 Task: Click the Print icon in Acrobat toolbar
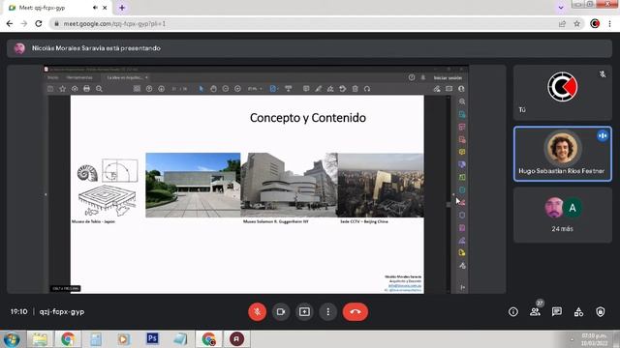pyautogui.click(x=86, y=89)
